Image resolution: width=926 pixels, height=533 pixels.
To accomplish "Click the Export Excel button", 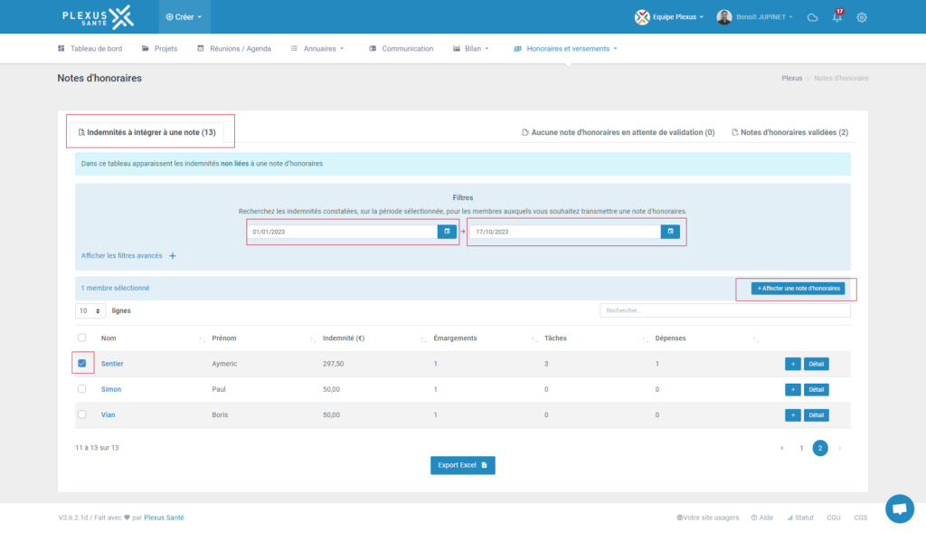I will [x=462, y=465].
